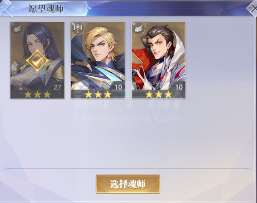Click three-star rating under dark-haired woman
257x203 pixels.
(38, 94)
